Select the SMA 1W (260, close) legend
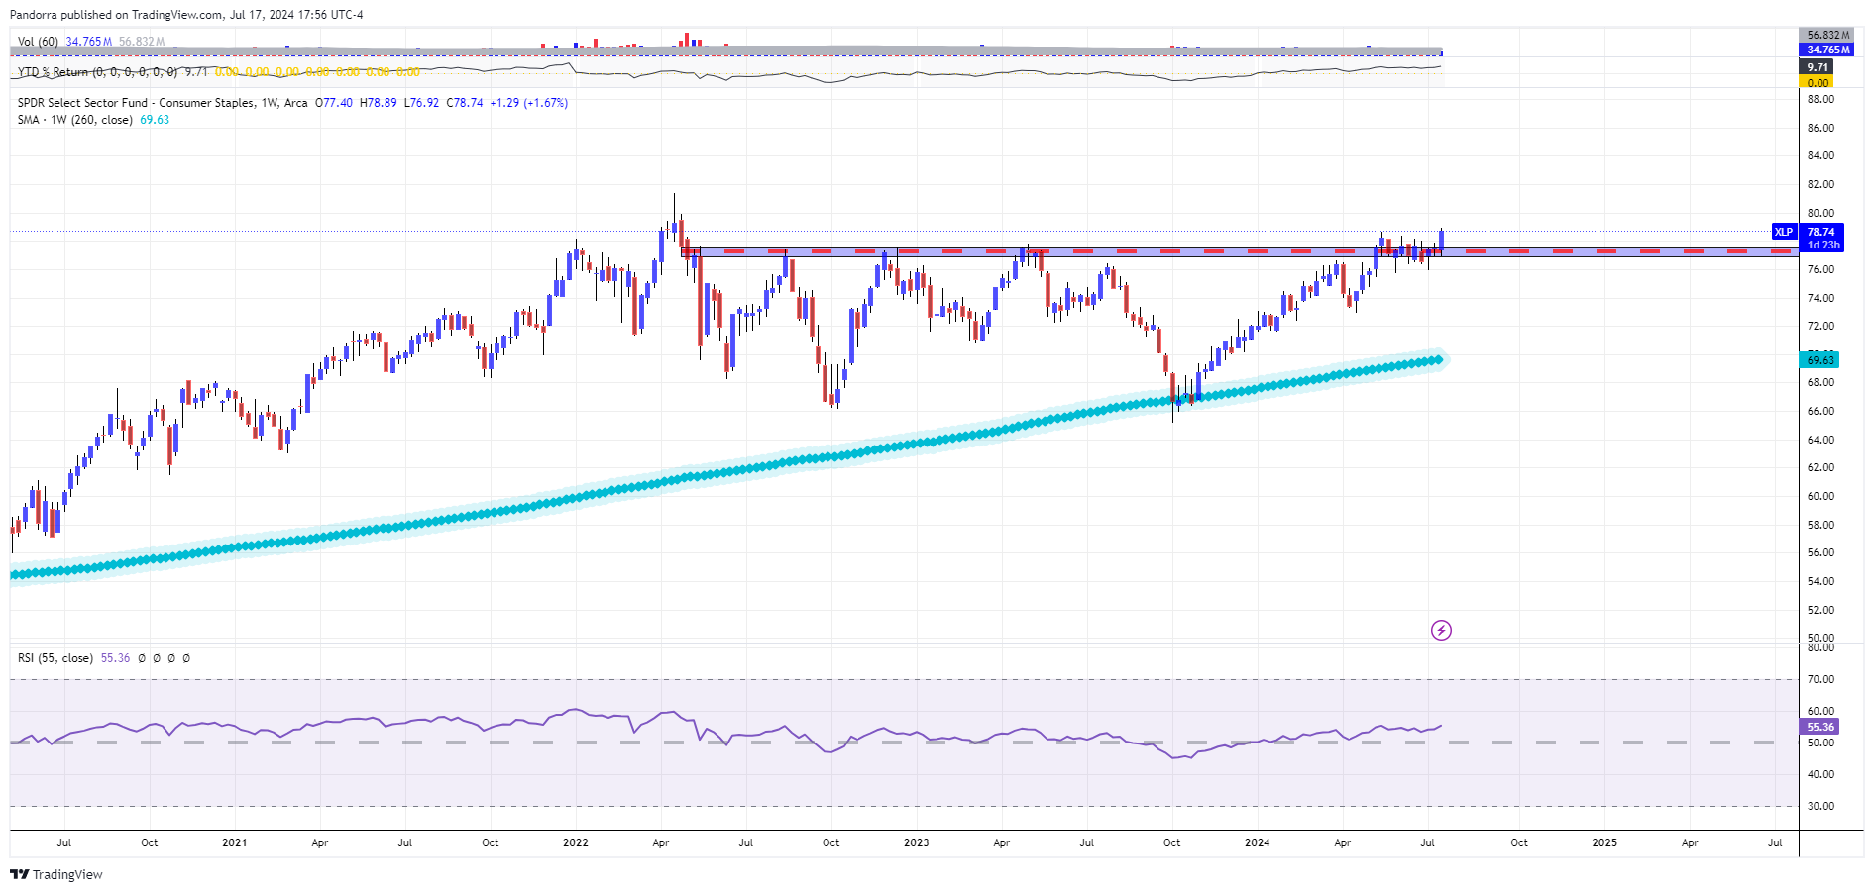 74,120
